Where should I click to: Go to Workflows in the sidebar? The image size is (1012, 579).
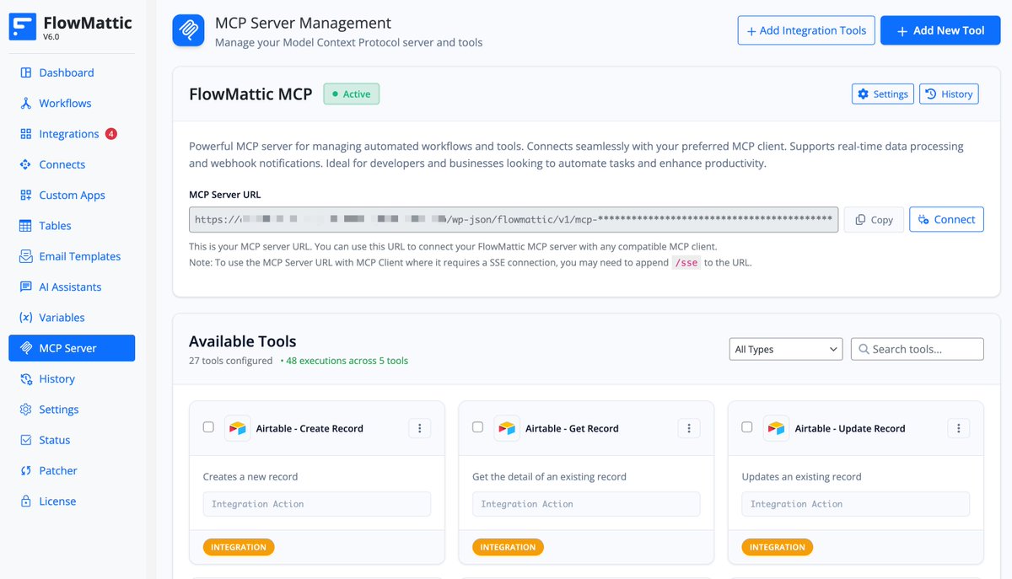[72, 103]
